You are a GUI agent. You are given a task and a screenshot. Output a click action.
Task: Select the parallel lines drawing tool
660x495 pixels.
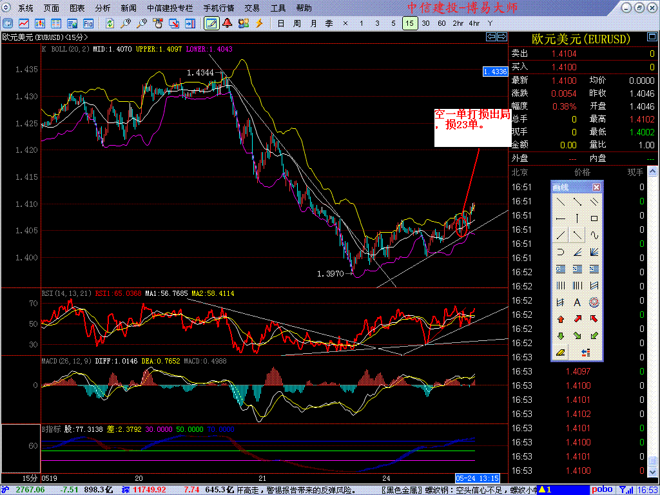[x=594, y=202]
